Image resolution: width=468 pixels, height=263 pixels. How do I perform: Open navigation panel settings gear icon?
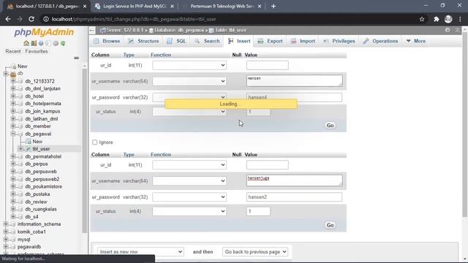pyautogui.click(x=56, y=43)
